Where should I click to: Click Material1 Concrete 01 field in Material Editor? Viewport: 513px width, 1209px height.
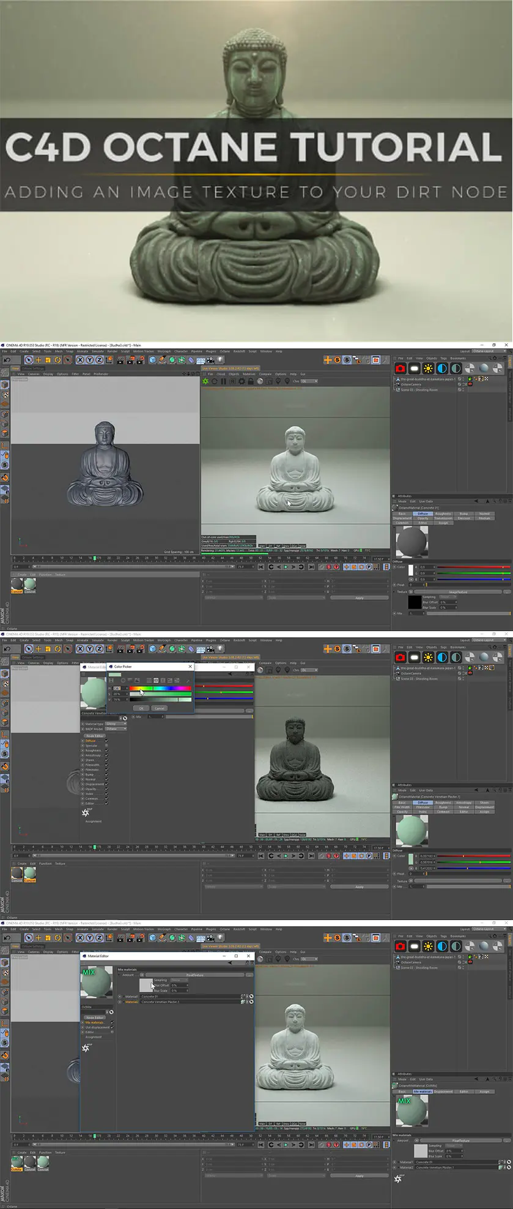point(191,997)
